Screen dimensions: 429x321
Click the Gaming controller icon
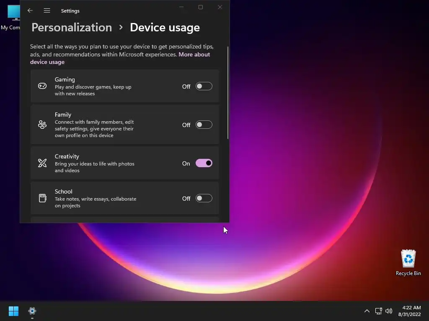pos(42,86)
